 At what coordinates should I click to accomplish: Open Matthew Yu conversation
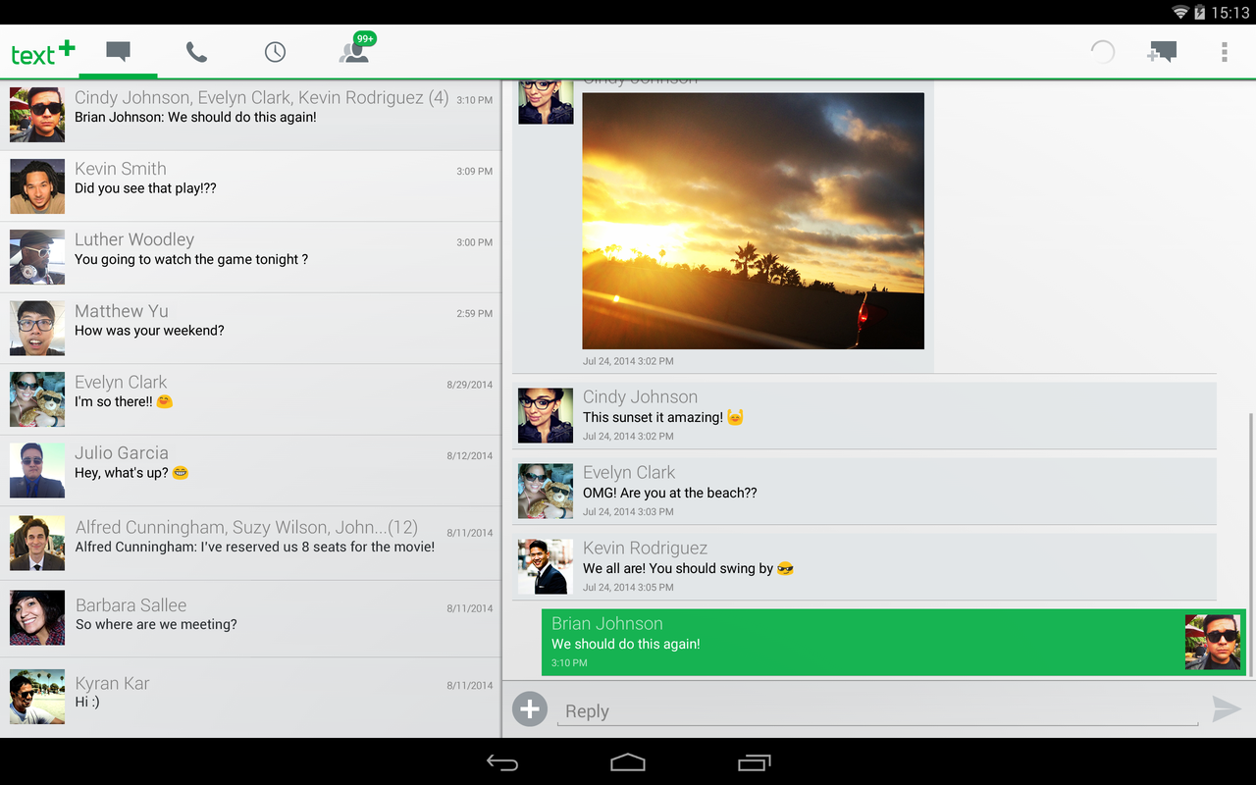click(x=251, y=329)
